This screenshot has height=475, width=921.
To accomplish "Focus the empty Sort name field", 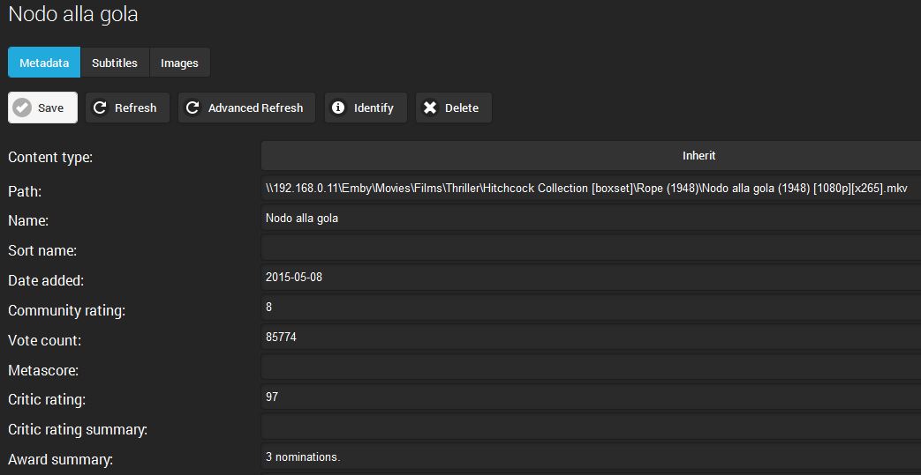I will click(x=591, y=249).
